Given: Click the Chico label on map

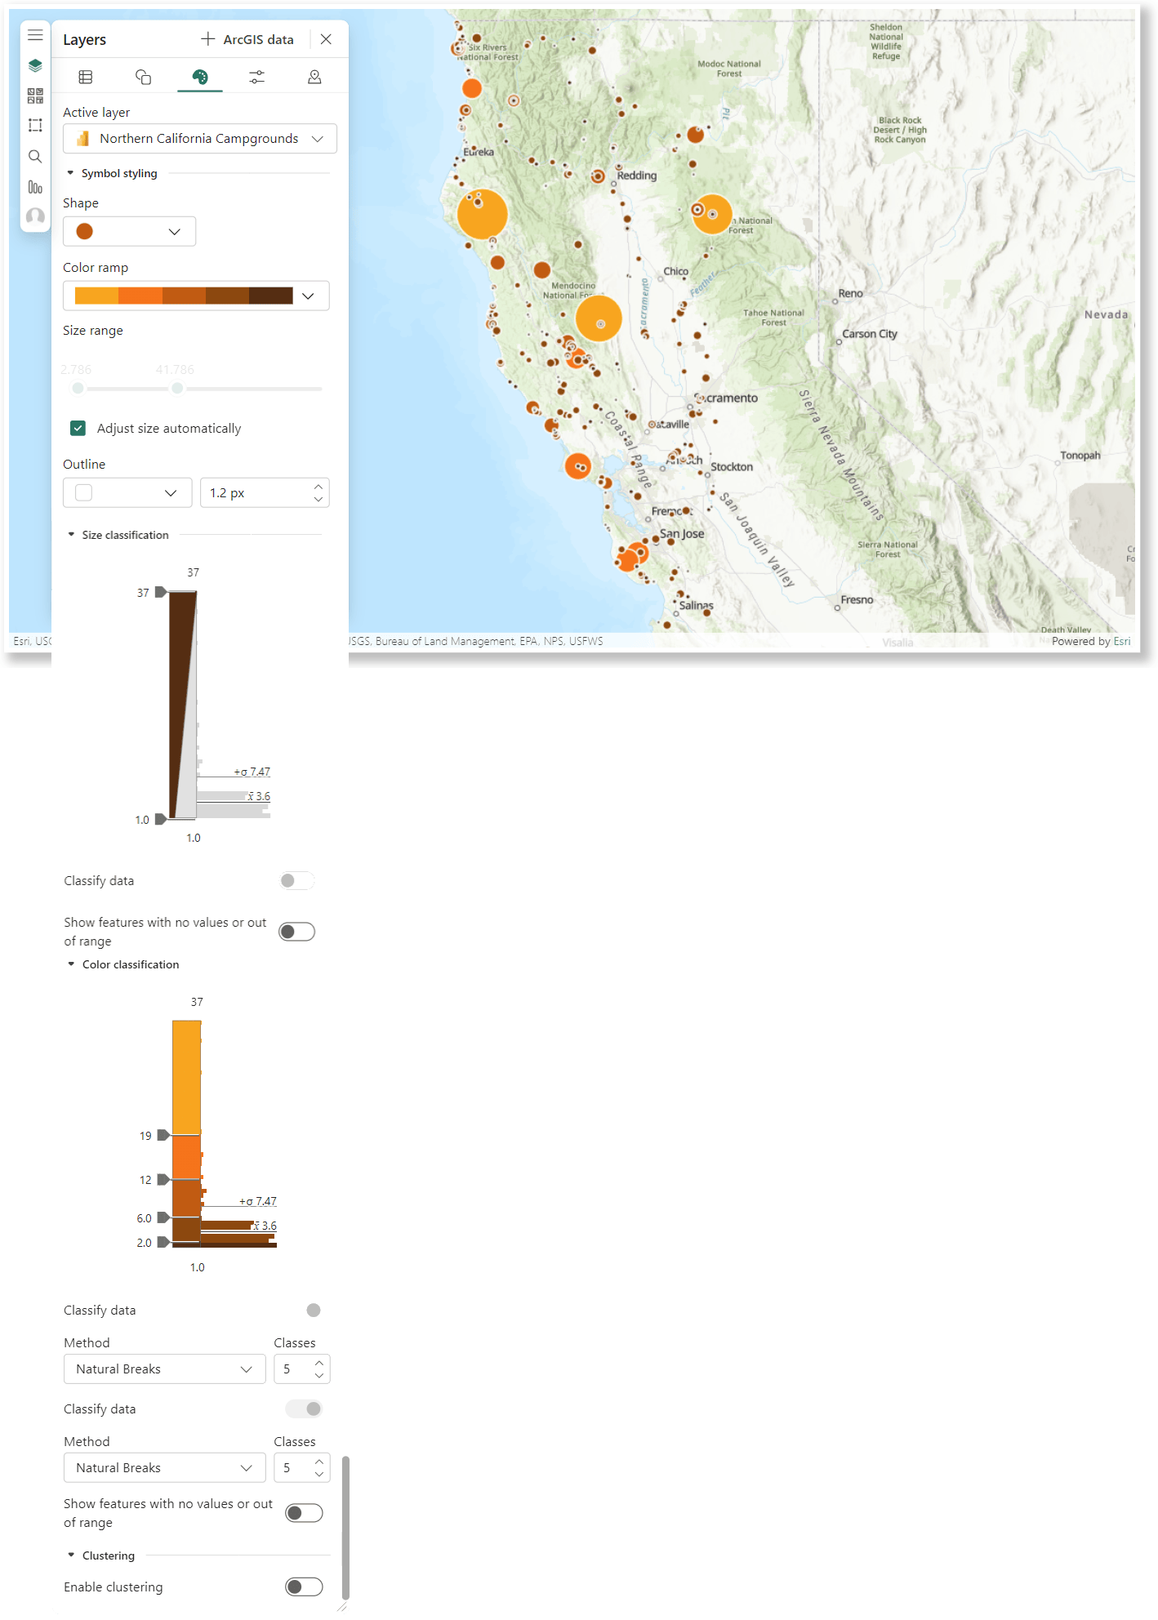Looking at the screenshot, I should (675, 271).
